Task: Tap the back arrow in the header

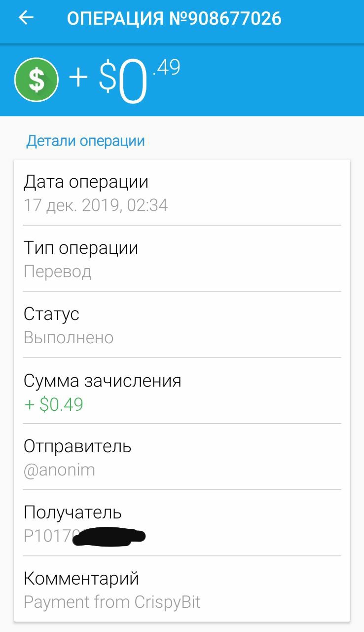Action: point(26,18)
